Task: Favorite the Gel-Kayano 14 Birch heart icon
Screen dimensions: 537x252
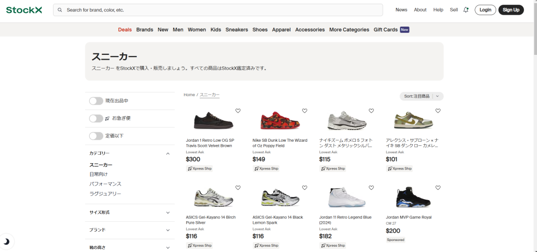Action: pos(238,188)
